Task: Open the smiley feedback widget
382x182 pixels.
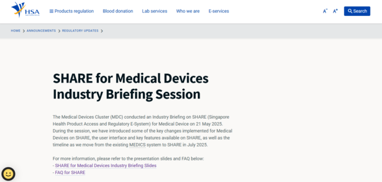Action: pos(8,174)
